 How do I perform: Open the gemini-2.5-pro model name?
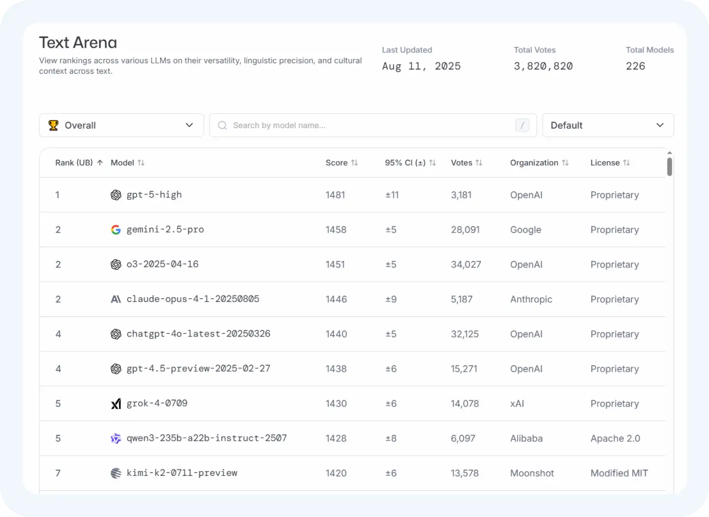point(165,230)
